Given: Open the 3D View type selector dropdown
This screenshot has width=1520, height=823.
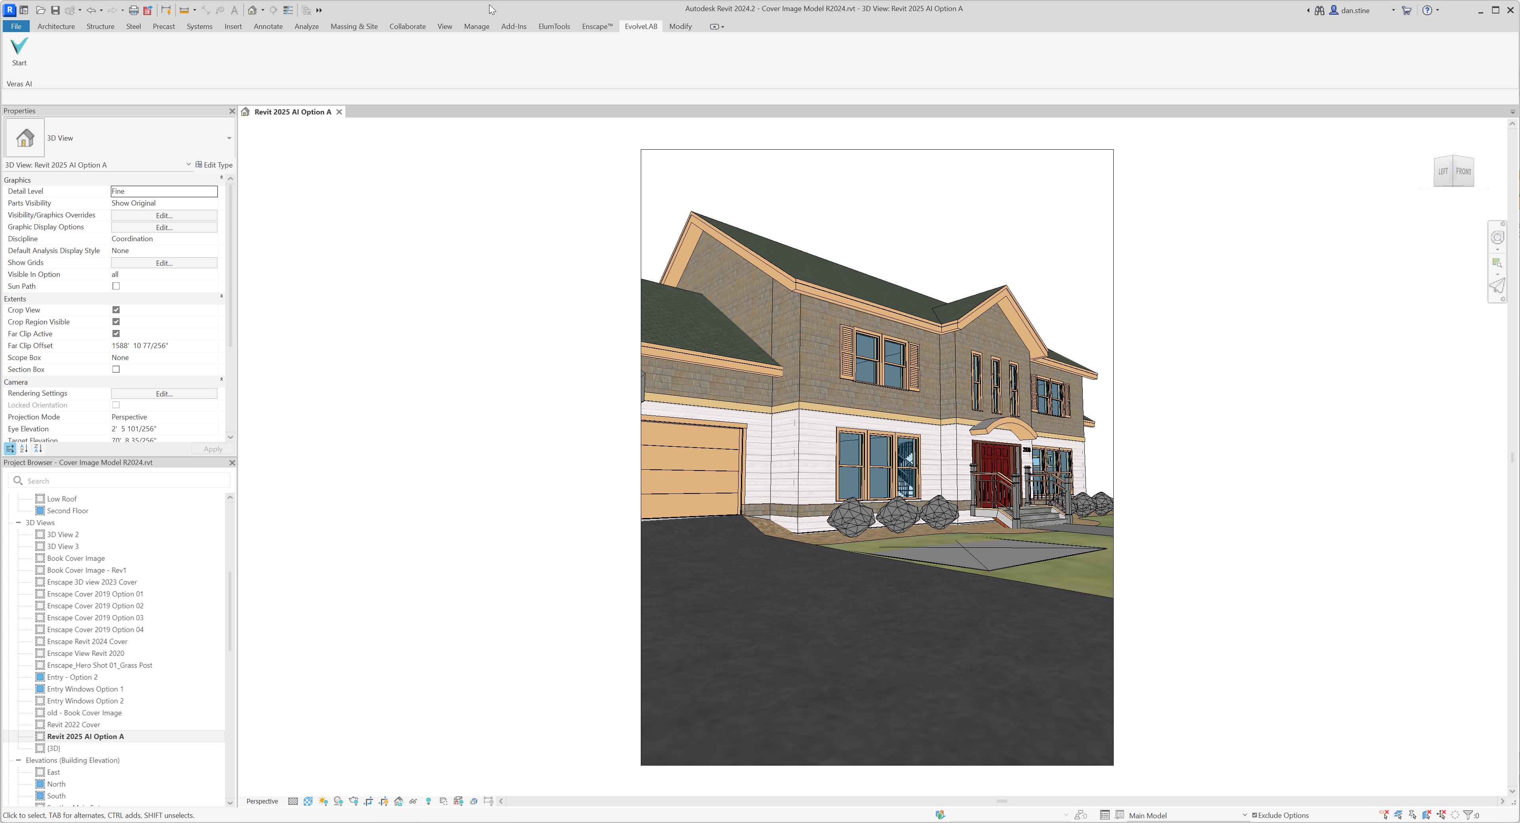Looking at the screenshot, I should point(229,137).
